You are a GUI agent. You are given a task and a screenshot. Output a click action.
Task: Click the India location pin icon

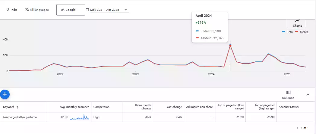8,10
